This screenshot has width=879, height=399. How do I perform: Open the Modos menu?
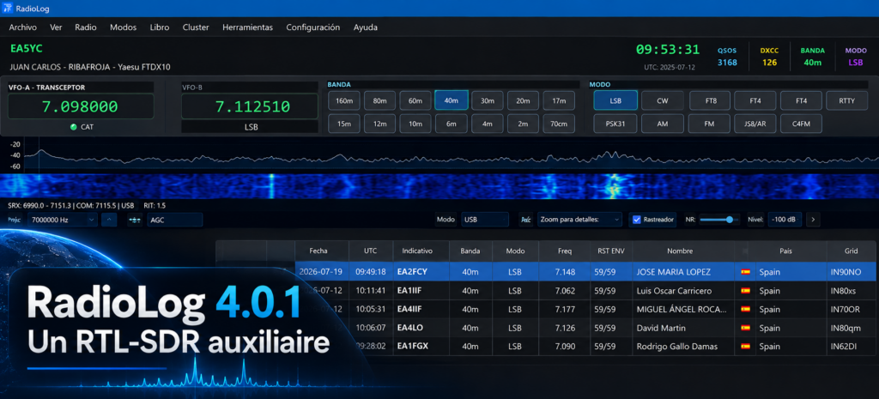123,27
